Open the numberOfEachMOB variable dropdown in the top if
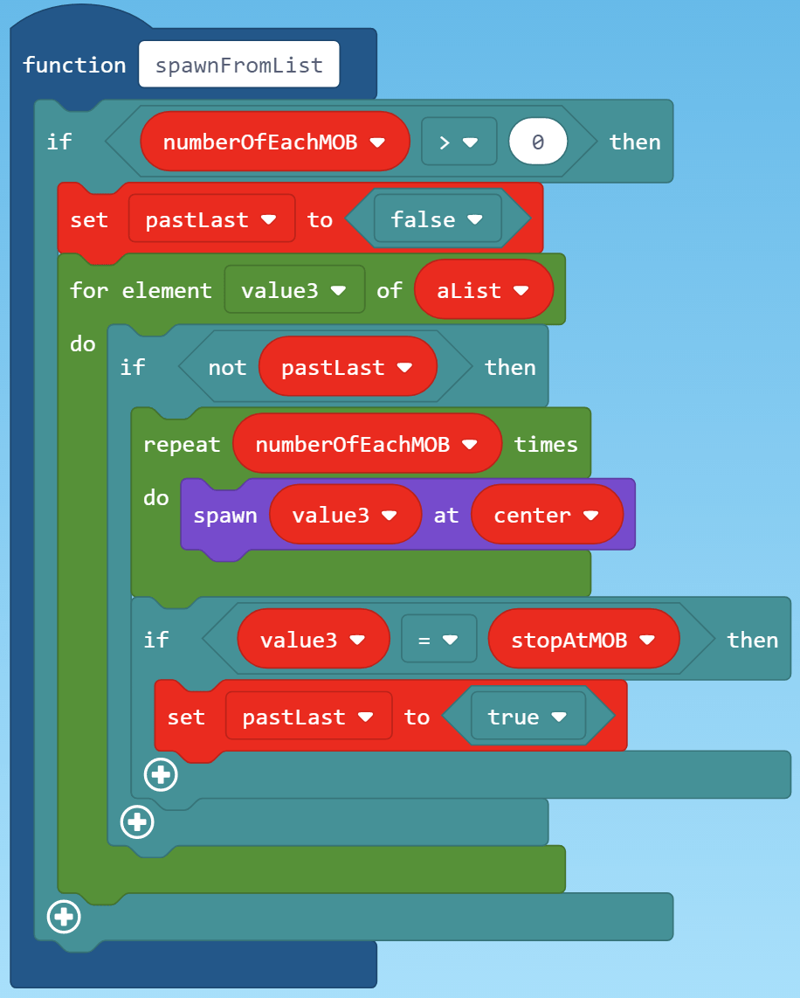This screenshot has width=800, height=998. click(x=379, y=141)
